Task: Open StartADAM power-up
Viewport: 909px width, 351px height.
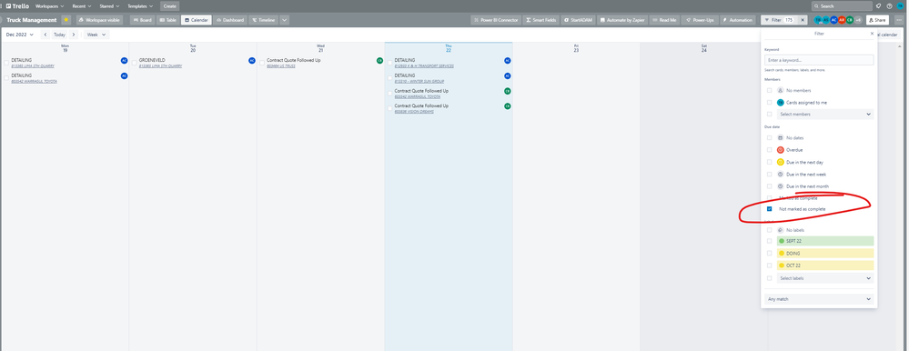Action: pyautogui.click(x=578, y=20)
